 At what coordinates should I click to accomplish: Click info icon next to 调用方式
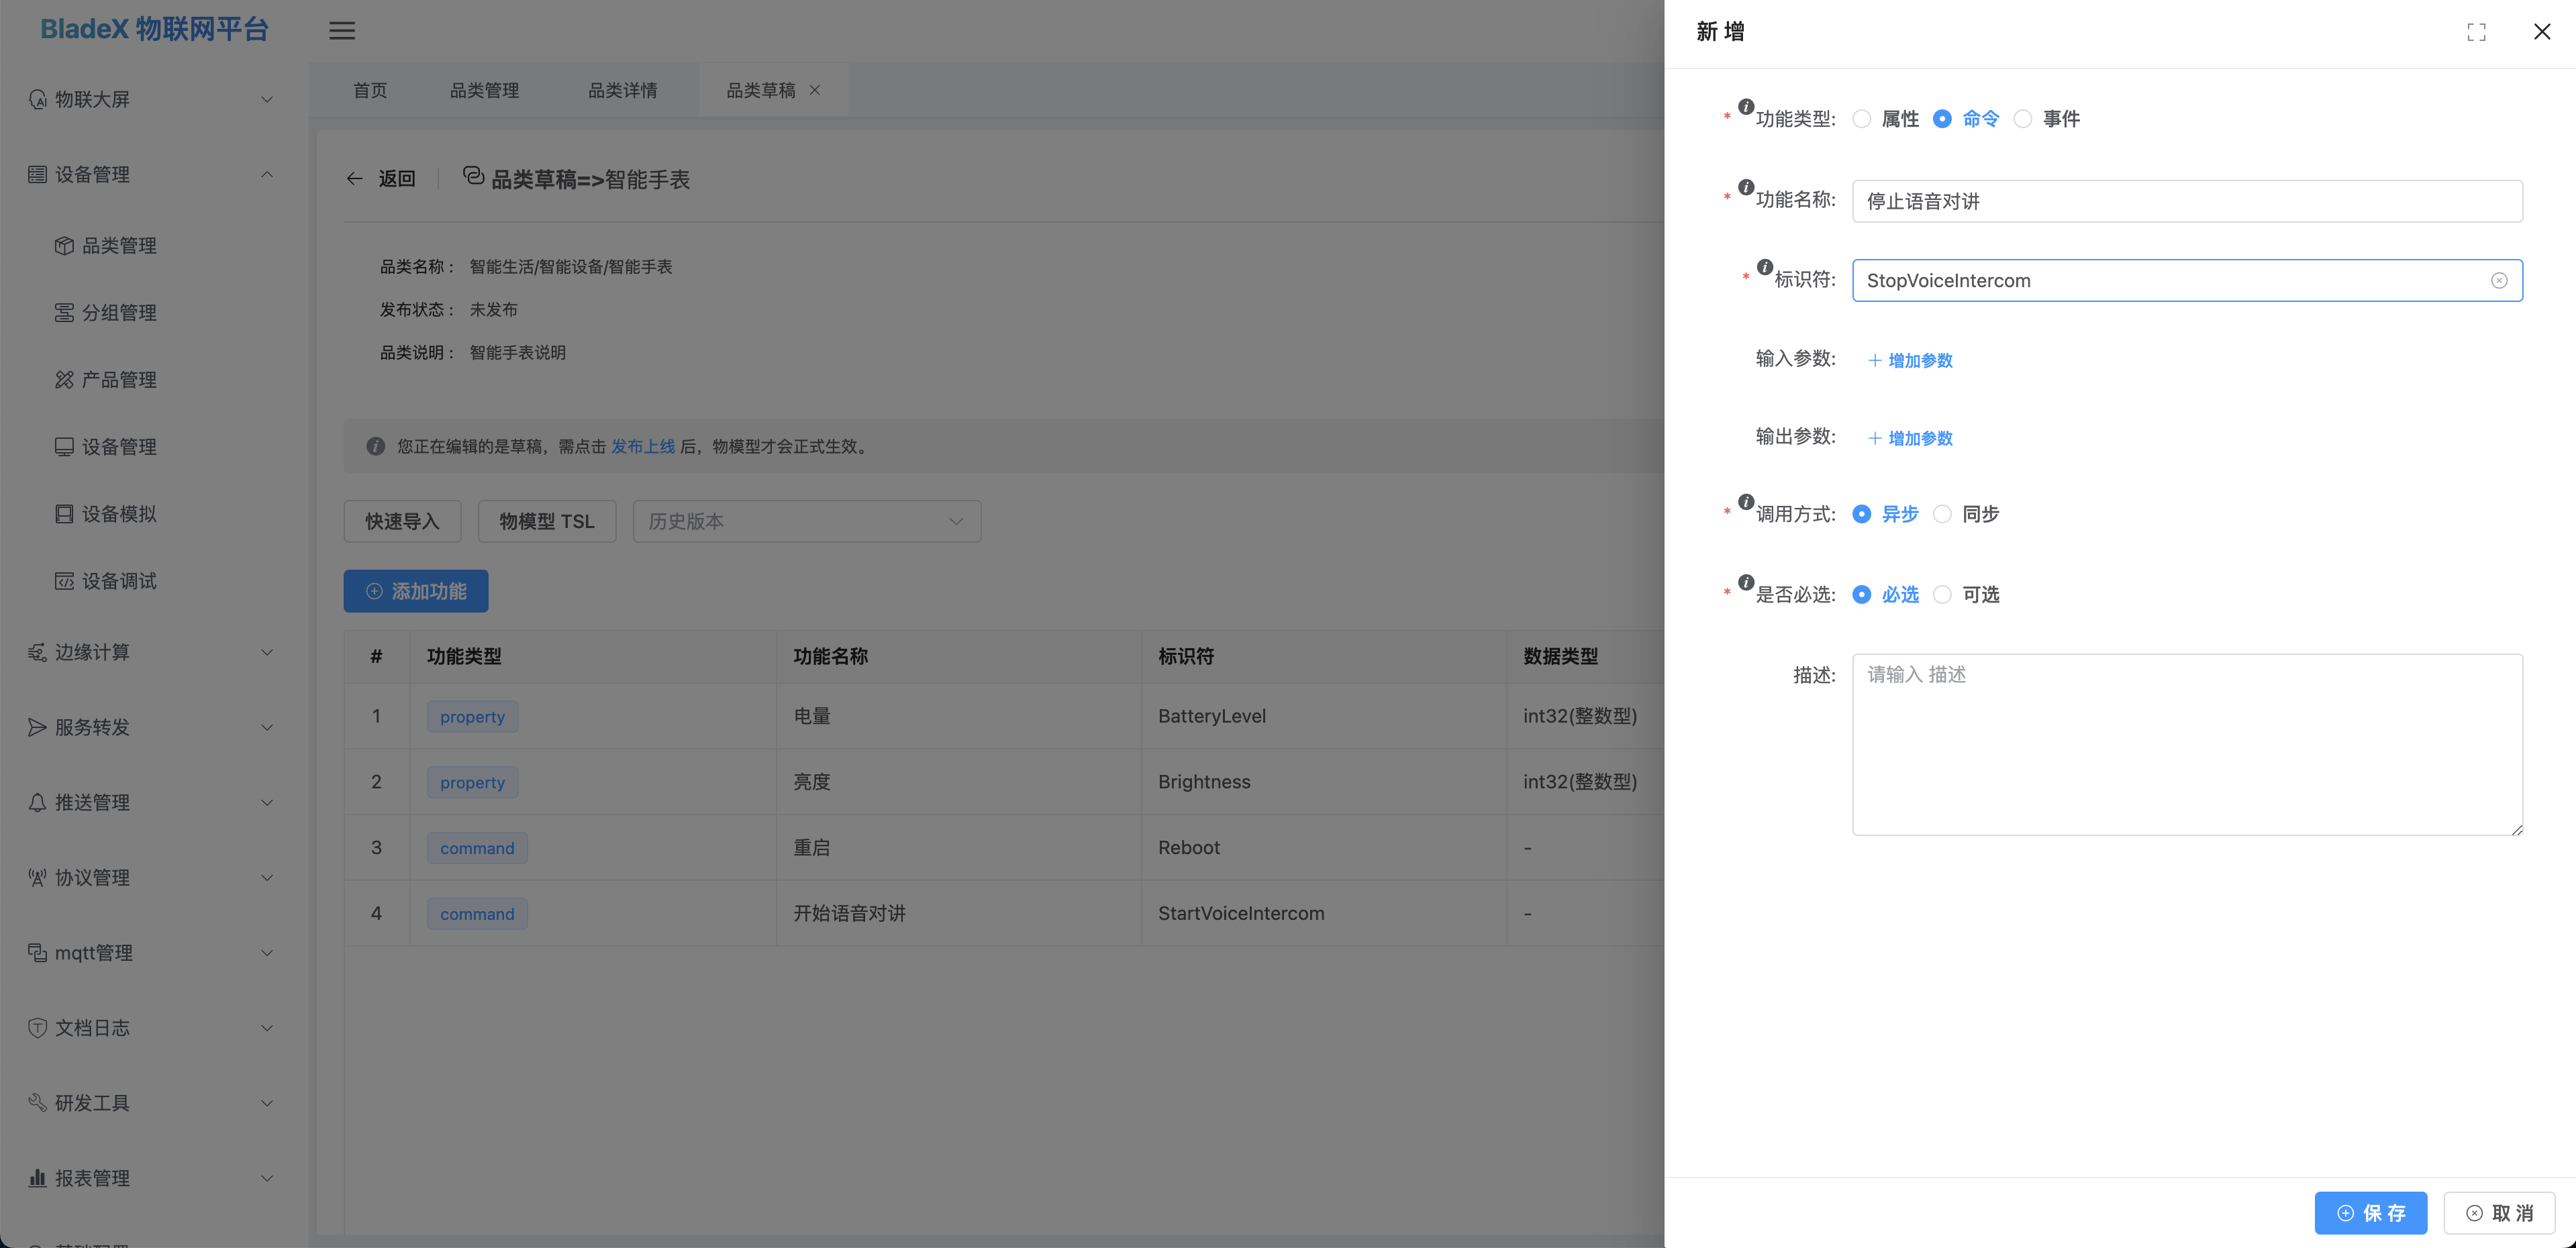[x=1746, y=502]
